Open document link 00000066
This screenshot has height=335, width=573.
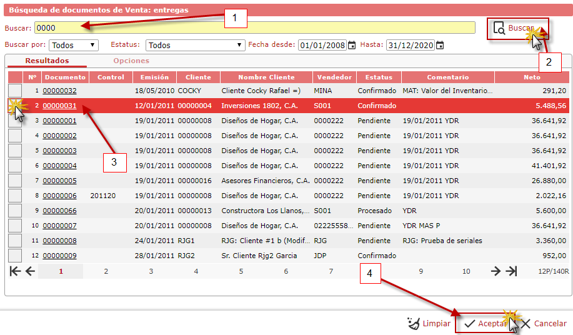point(59,211)
